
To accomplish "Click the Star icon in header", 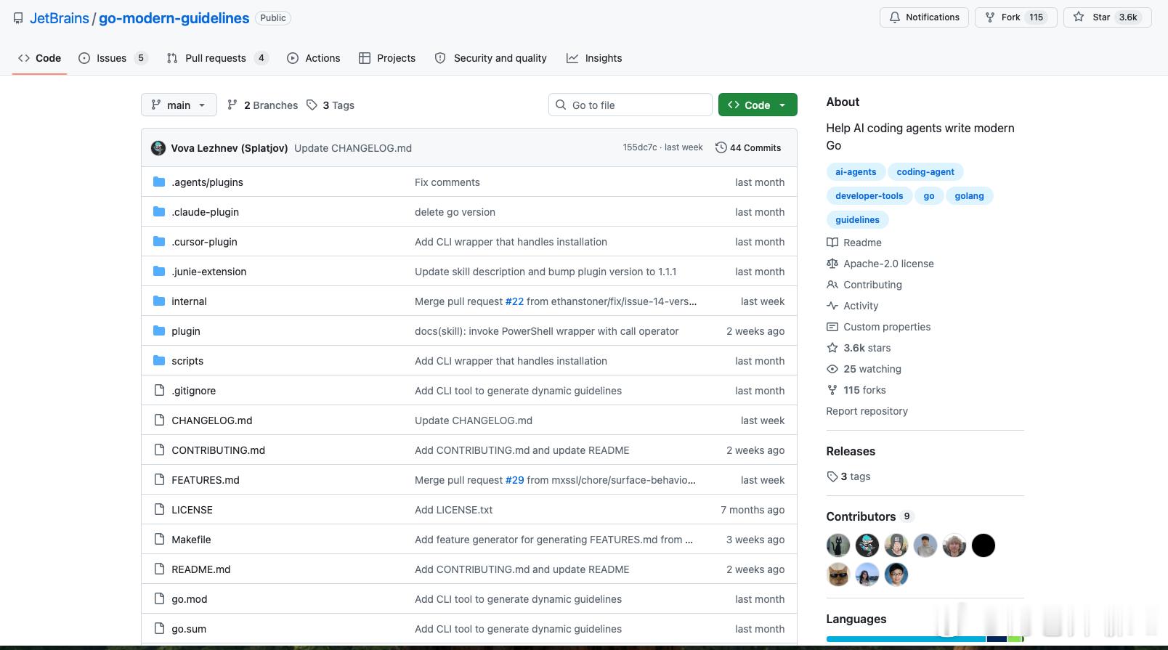I will 1079,17.
